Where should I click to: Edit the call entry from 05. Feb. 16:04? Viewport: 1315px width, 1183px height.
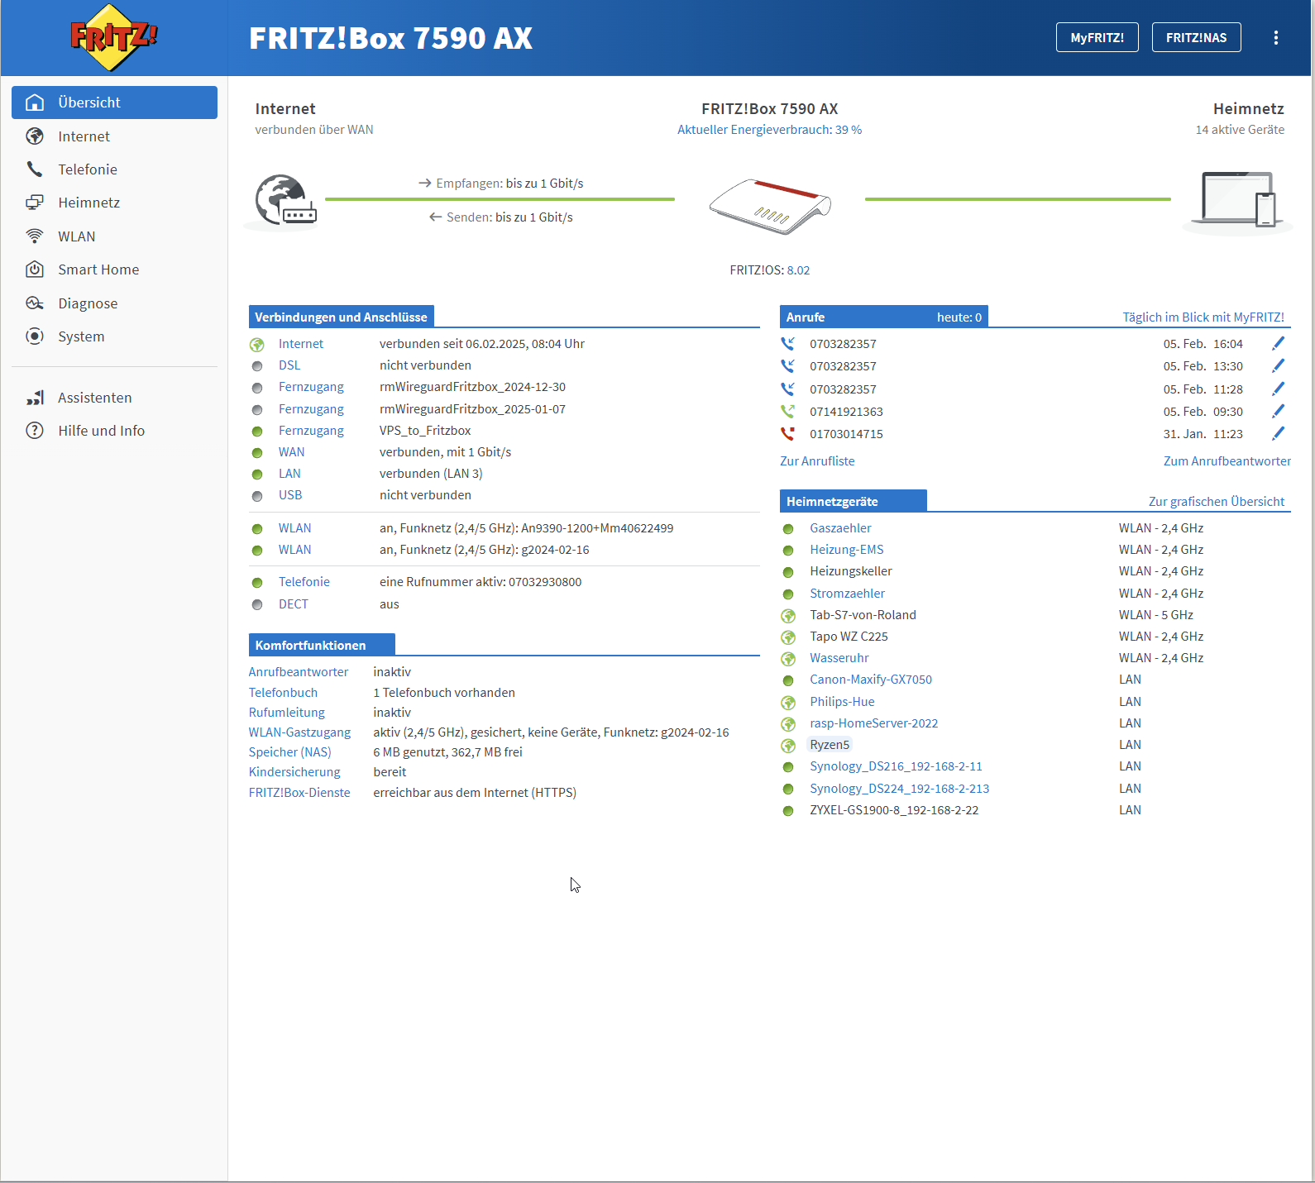1278,343
